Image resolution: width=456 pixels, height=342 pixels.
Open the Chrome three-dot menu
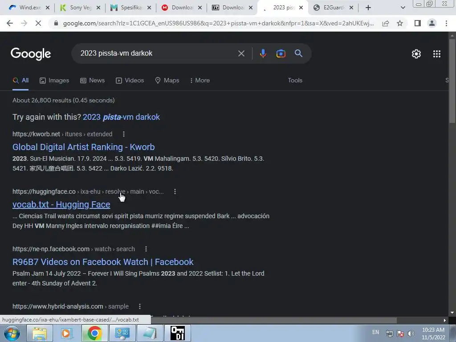pos(446,23)
